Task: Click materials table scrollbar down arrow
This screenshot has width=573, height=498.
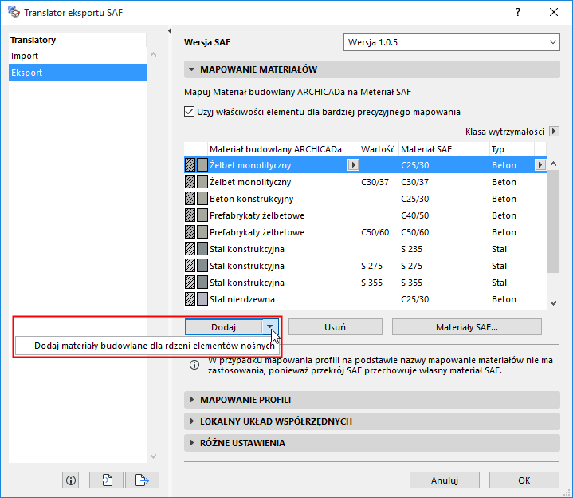Action: [553, 303]
